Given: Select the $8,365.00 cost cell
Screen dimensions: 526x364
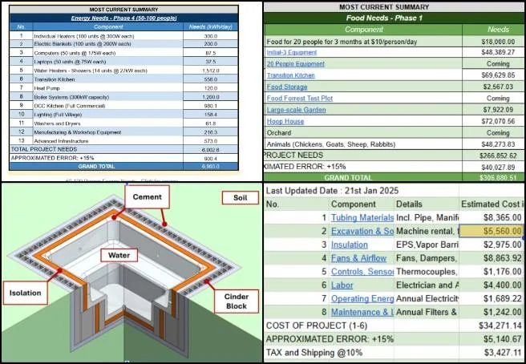Looking at the screenshot, I should 491,218.
